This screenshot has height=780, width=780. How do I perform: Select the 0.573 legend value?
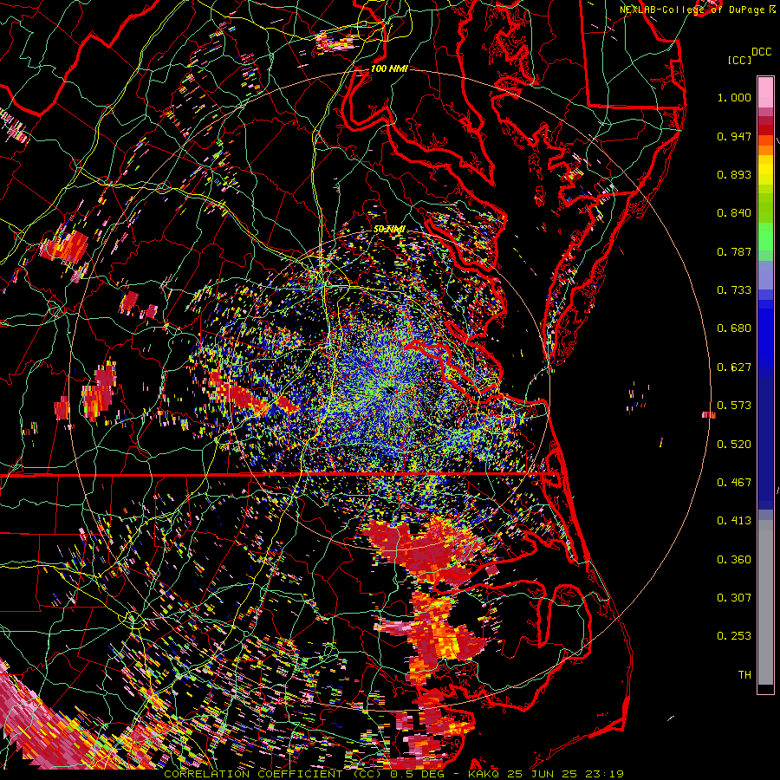click(x=734, y=406)
